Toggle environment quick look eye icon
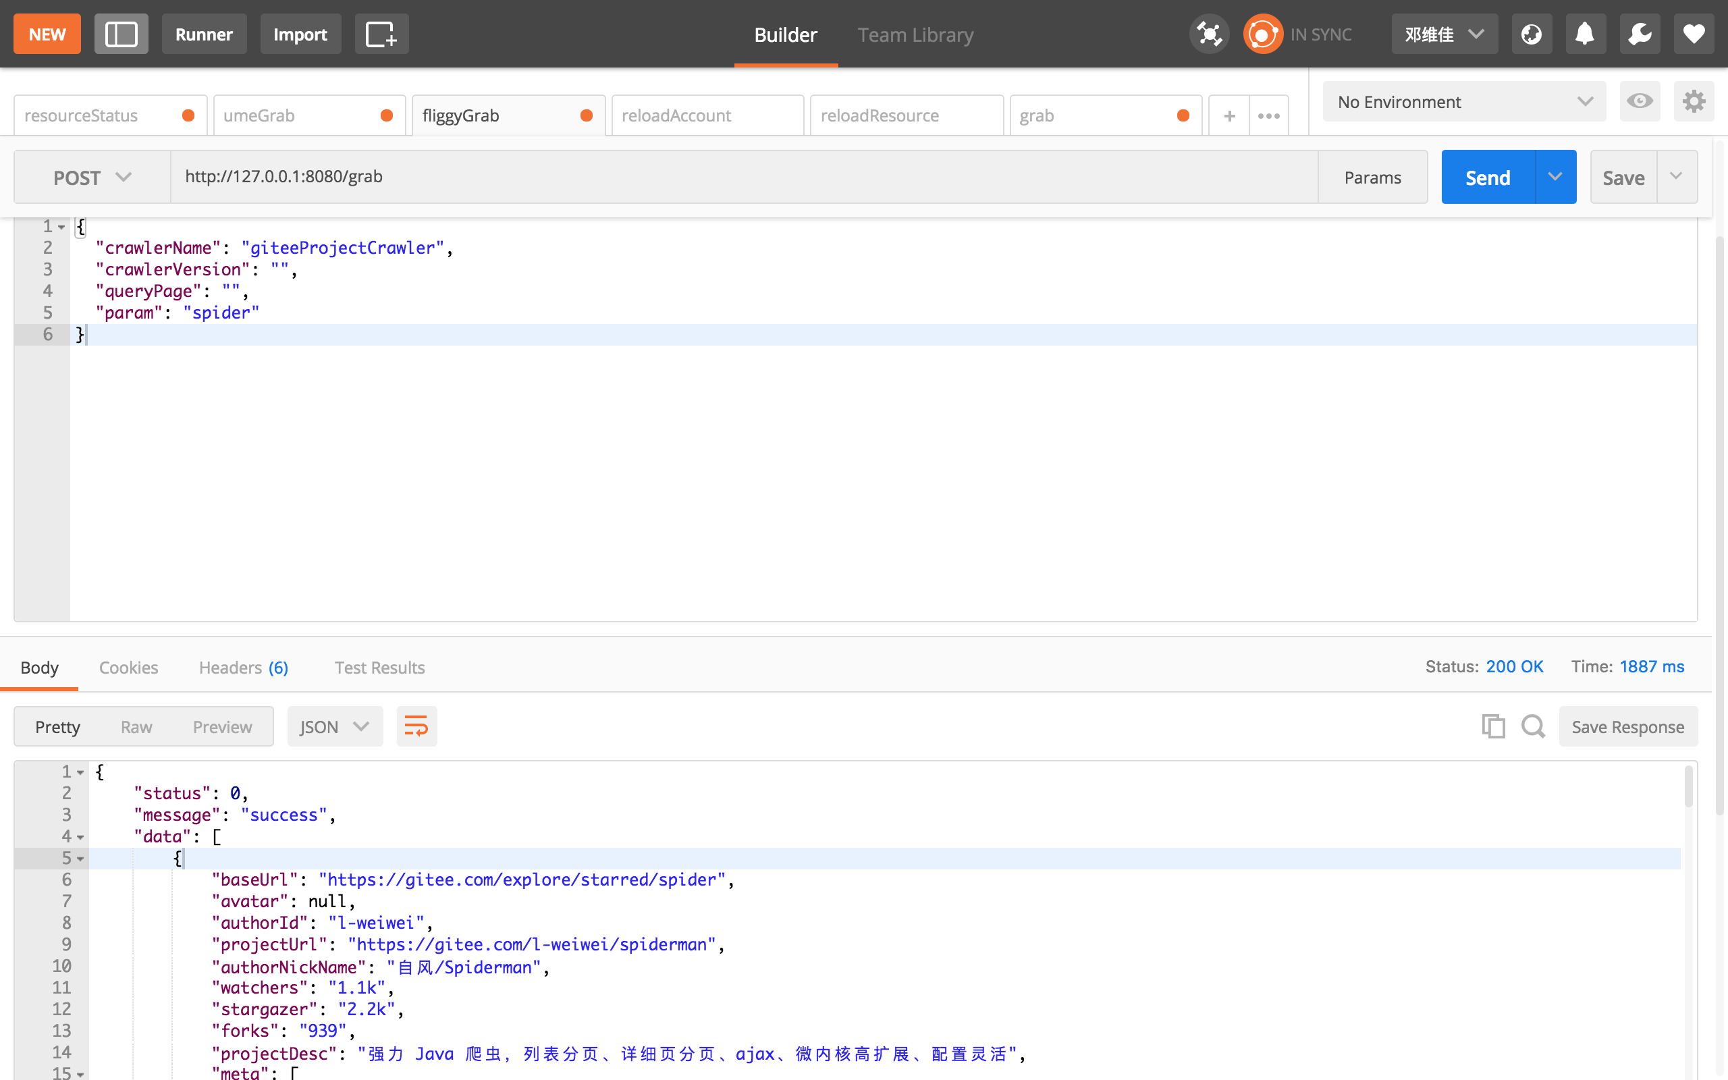1728x1080 pixels. [x=1640, y=101]
